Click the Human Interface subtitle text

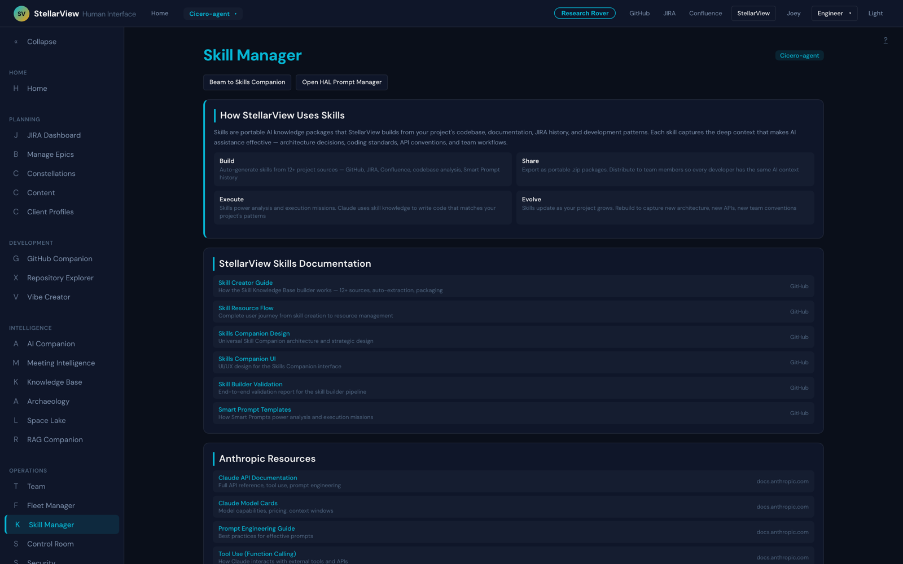click(109, 14)
